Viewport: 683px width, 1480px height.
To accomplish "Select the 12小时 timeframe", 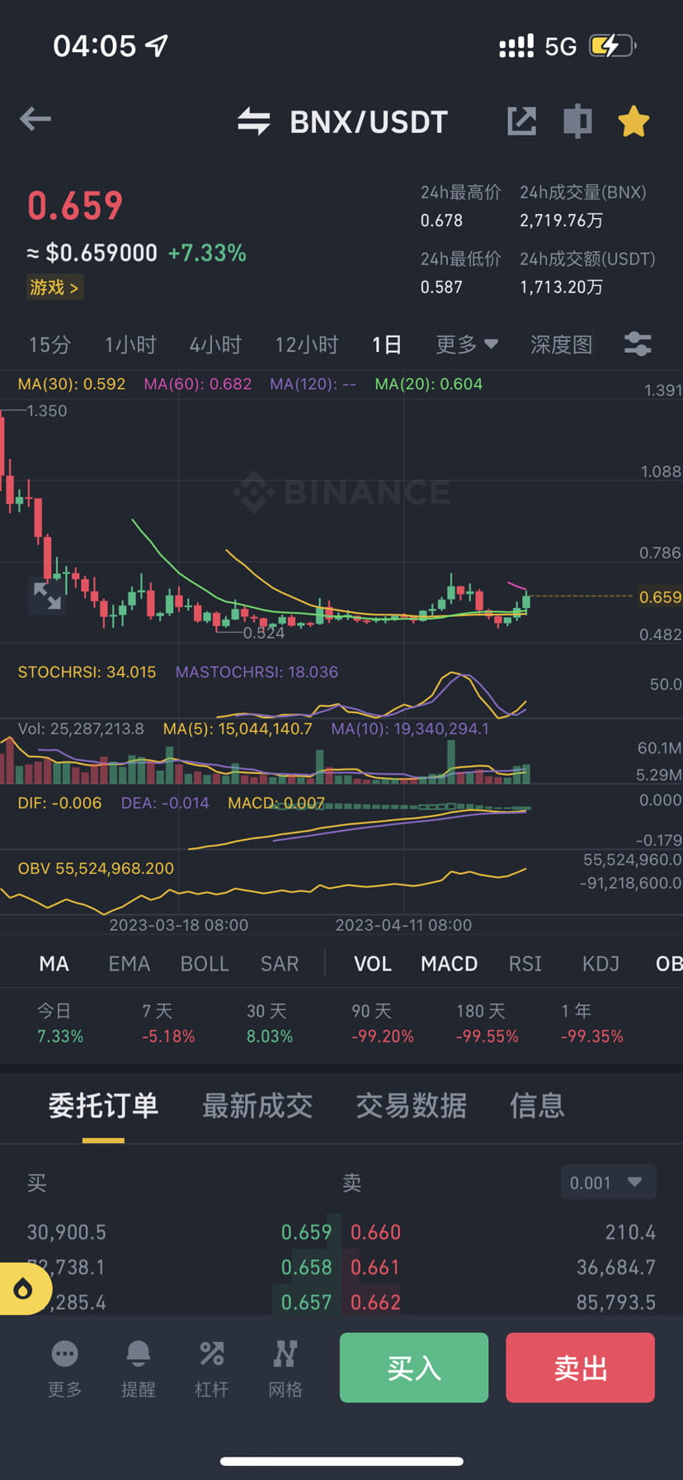I will point(307,344).
